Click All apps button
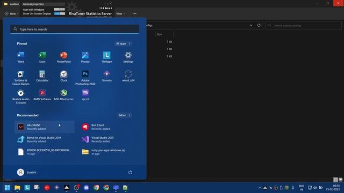This screenshot has width=344, height=193. click(123, 43)
